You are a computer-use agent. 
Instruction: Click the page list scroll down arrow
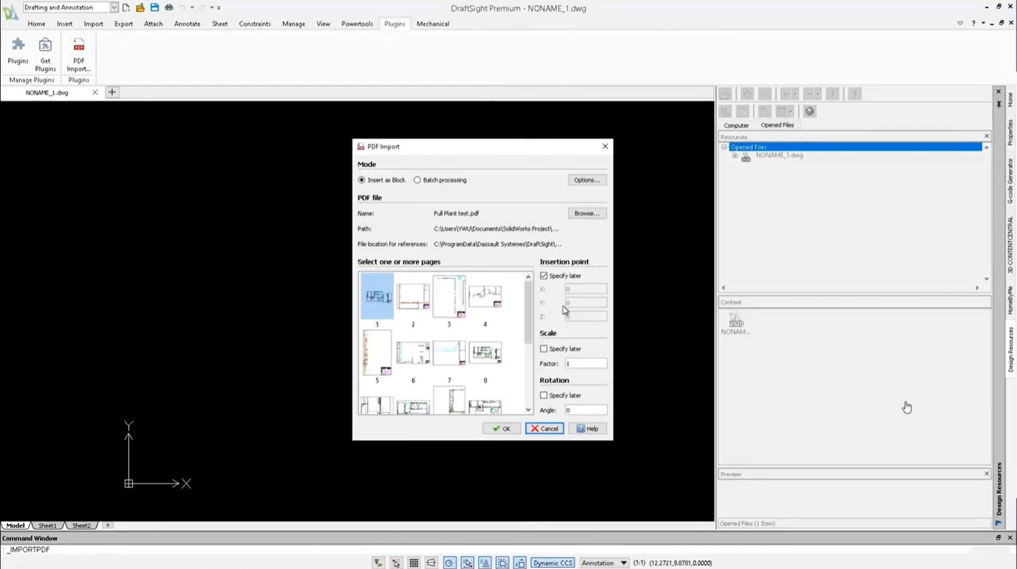pos(528,410)
